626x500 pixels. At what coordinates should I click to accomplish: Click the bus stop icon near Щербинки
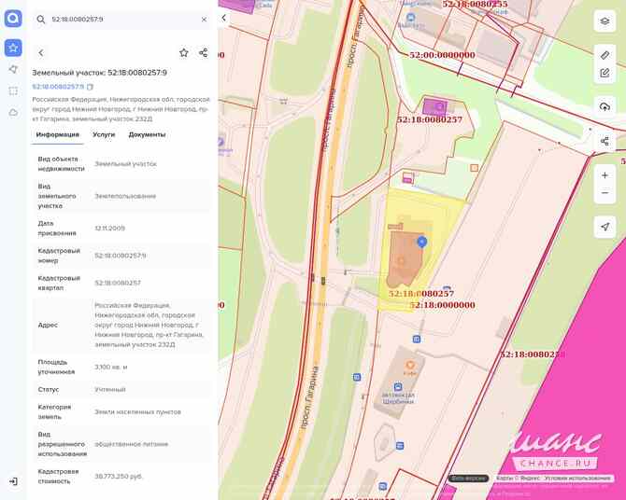click(x=398, y=386)
